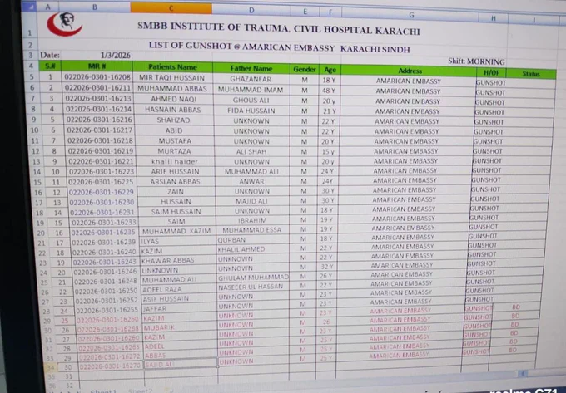Select patient SAIM HUSSAIN
Screen dimensions: 566x393
point(176,211)
